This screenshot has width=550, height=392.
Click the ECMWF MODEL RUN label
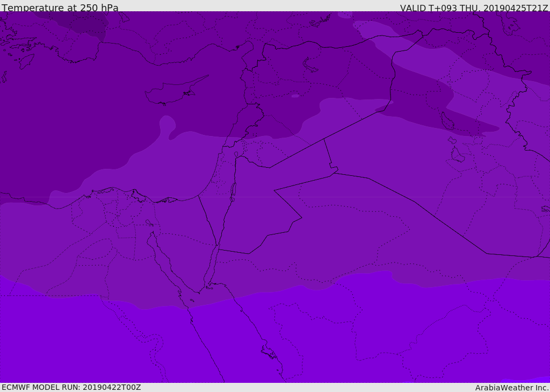tap(71, 387)
